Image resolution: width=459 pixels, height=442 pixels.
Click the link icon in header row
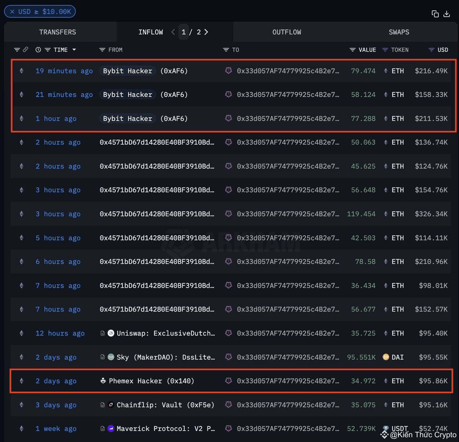[26, 50]
